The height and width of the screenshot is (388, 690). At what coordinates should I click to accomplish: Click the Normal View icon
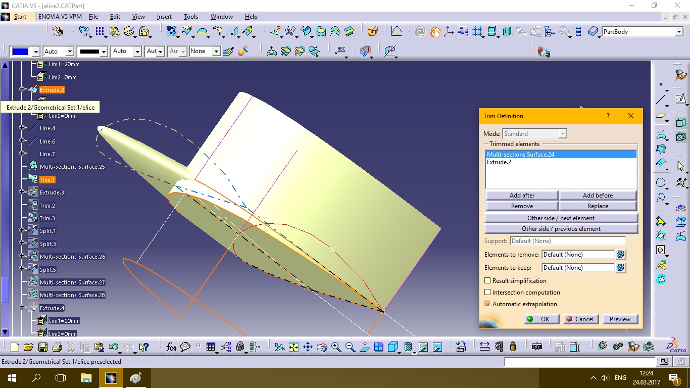365,347
